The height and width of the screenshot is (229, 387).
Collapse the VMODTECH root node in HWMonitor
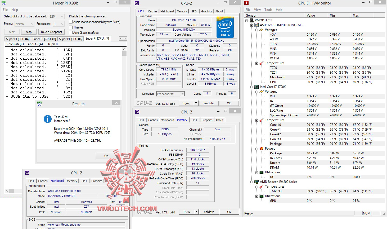tap(247, 20)
